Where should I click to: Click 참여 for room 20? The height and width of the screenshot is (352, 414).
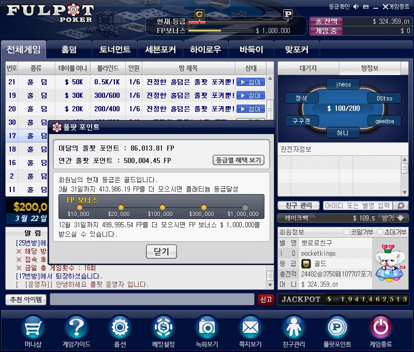tap(251, 109)
